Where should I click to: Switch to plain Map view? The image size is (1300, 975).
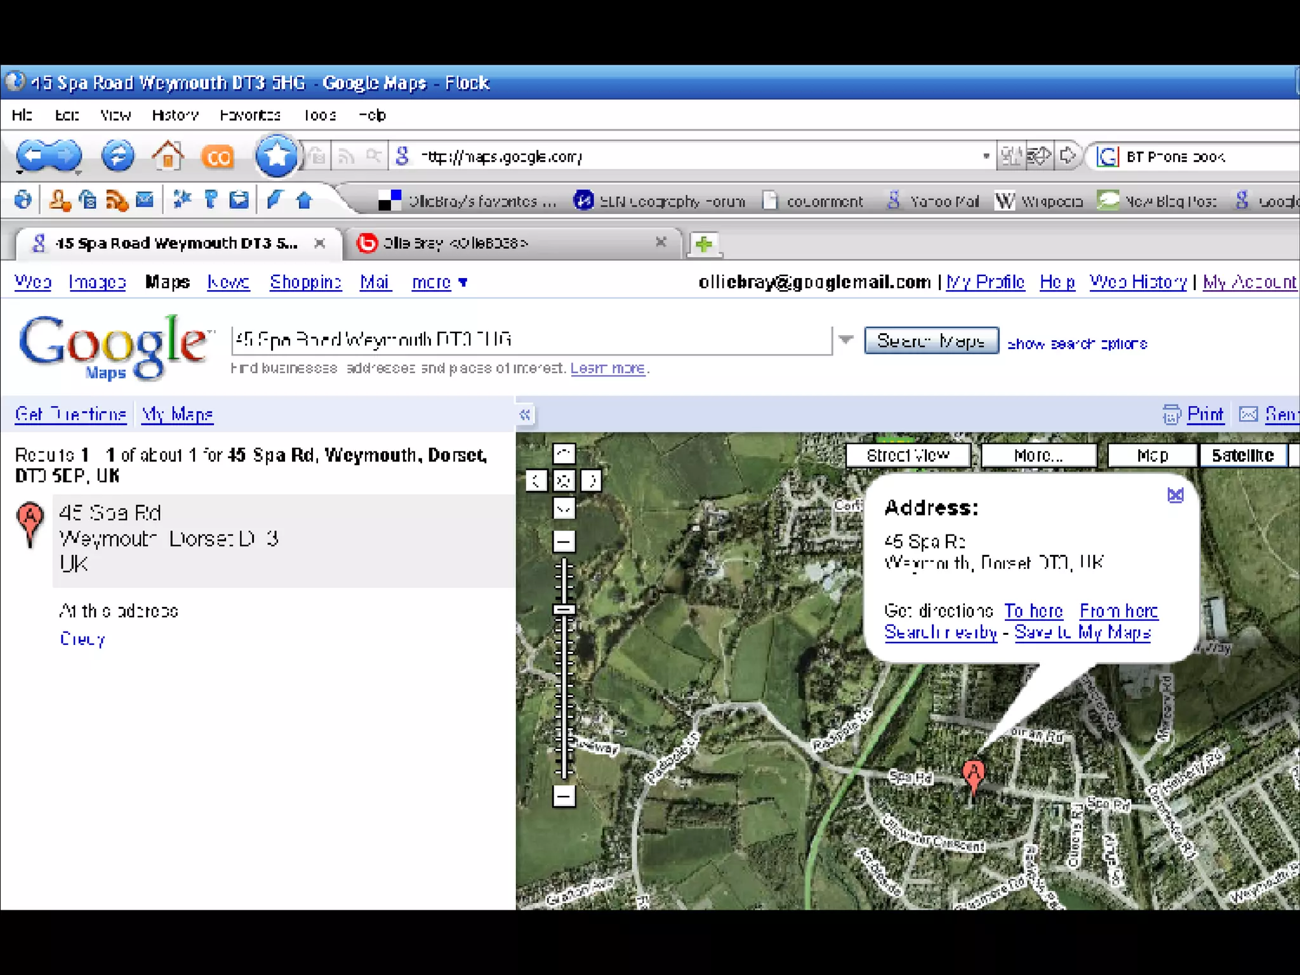pos(1152,455)
